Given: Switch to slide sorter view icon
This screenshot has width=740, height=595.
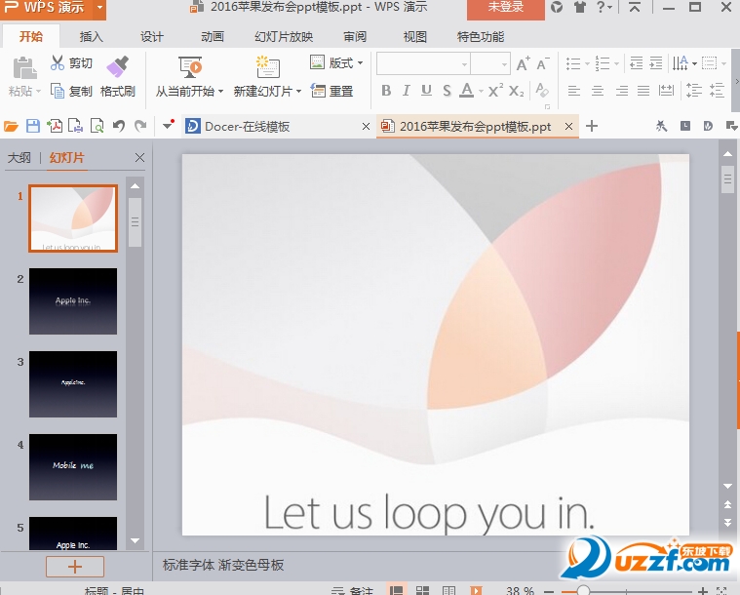Looking at the screenshot, I should tap(422, 590).
